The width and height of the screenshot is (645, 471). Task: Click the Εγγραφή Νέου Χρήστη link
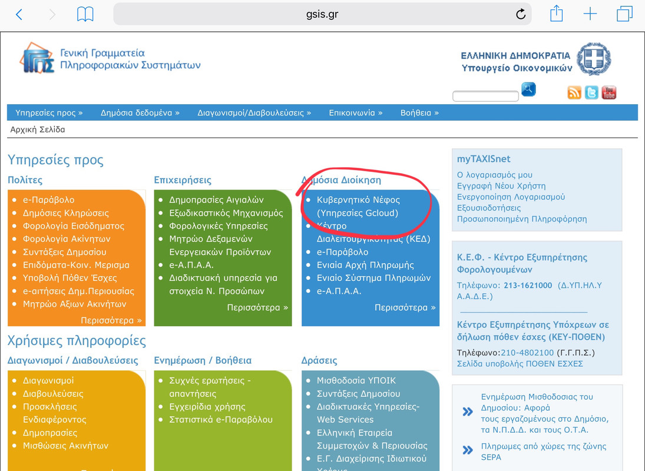pos(501,186)
